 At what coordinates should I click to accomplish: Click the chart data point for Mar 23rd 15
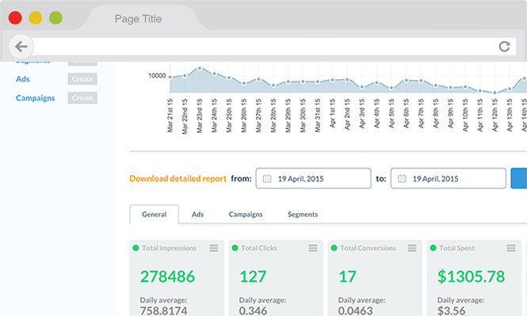[200, 68]
